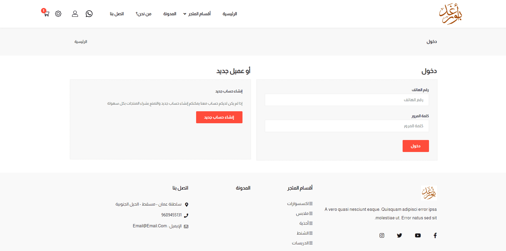Expand the أقسام المتجر dropdown menu

click(197, 14)
